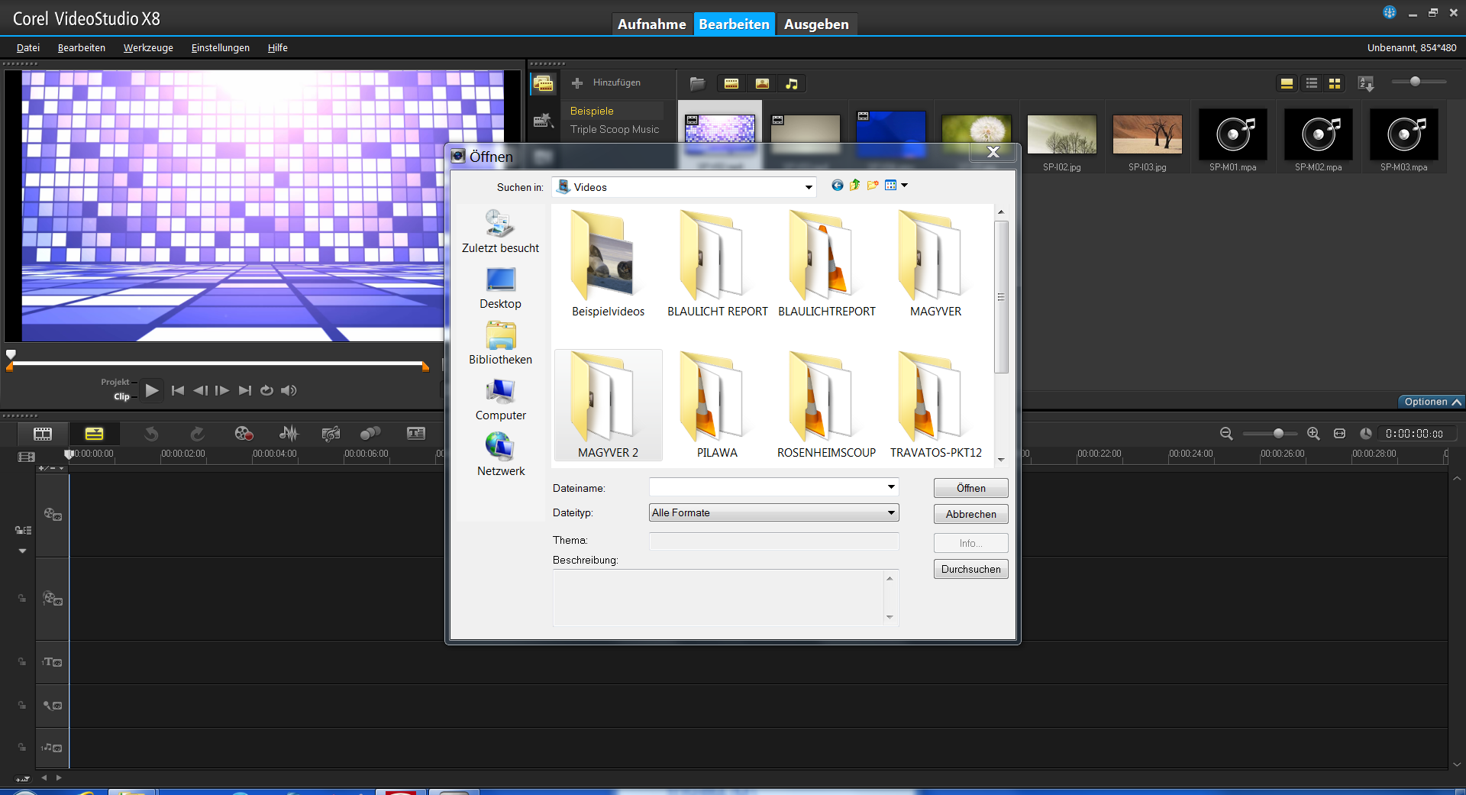Open the Einstellungen menu

point(220,47)
